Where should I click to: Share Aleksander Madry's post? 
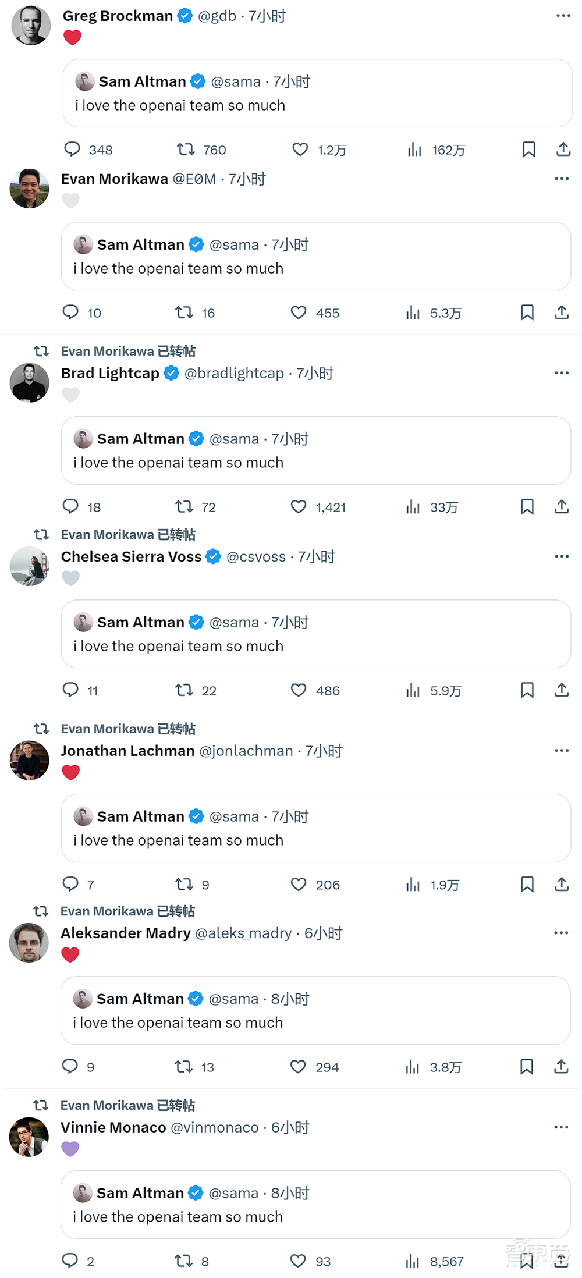pyautogui.click(x=561, y=1067)
